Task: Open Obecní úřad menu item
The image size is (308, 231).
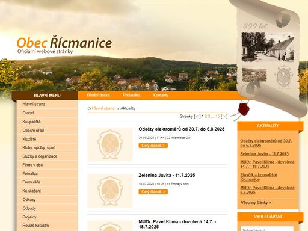Action: (48, 131)
